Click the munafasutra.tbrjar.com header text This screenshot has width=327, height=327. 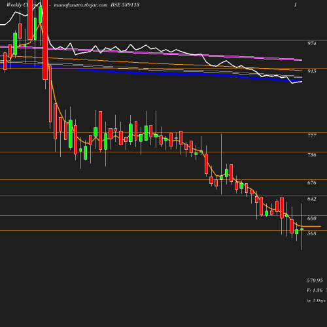80,5
